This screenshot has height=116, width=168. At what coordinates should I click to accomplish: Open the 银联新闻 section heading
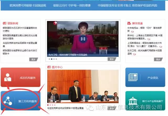[13, 23]
